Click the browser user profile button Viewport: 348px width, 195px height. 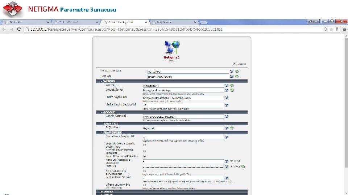click(x=313, y=21)
